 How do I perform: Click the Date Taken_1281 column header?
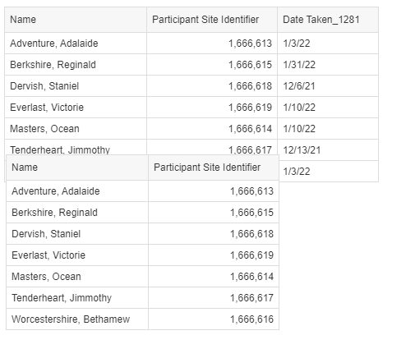[x=328, y=20]
